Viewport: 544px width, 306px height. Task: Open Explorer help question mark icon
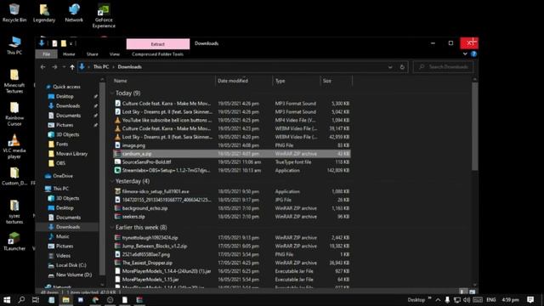click(473, 54)
